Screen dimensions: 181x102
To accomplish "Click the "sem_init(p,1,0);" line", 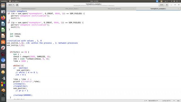I will (16, 45).
